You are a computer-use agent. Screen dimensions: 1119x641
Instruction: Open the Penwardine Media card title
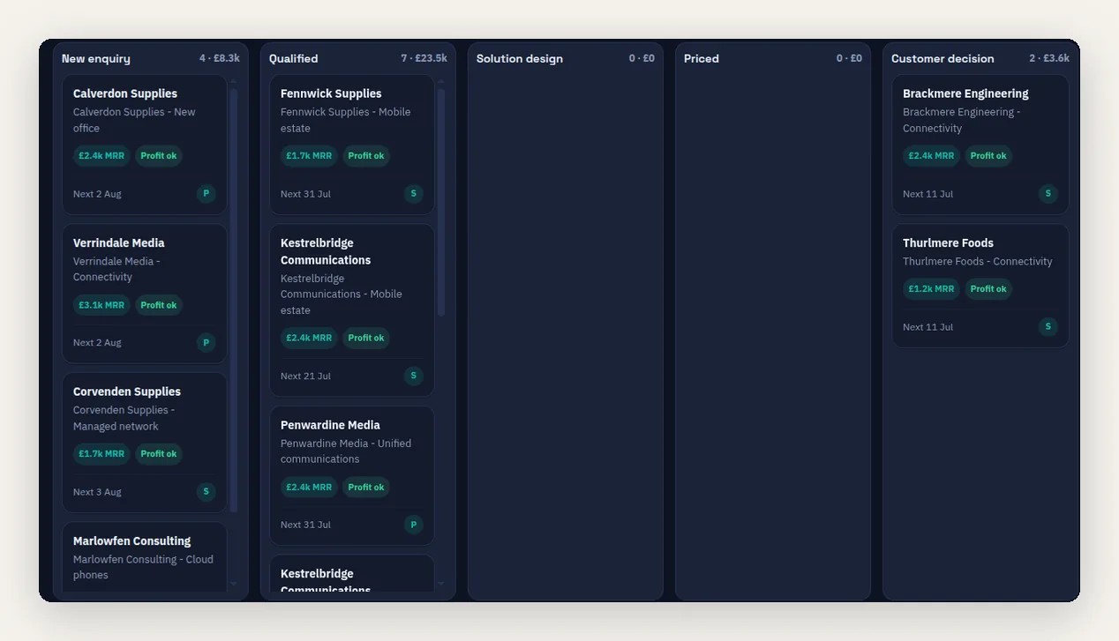point(330,425)
